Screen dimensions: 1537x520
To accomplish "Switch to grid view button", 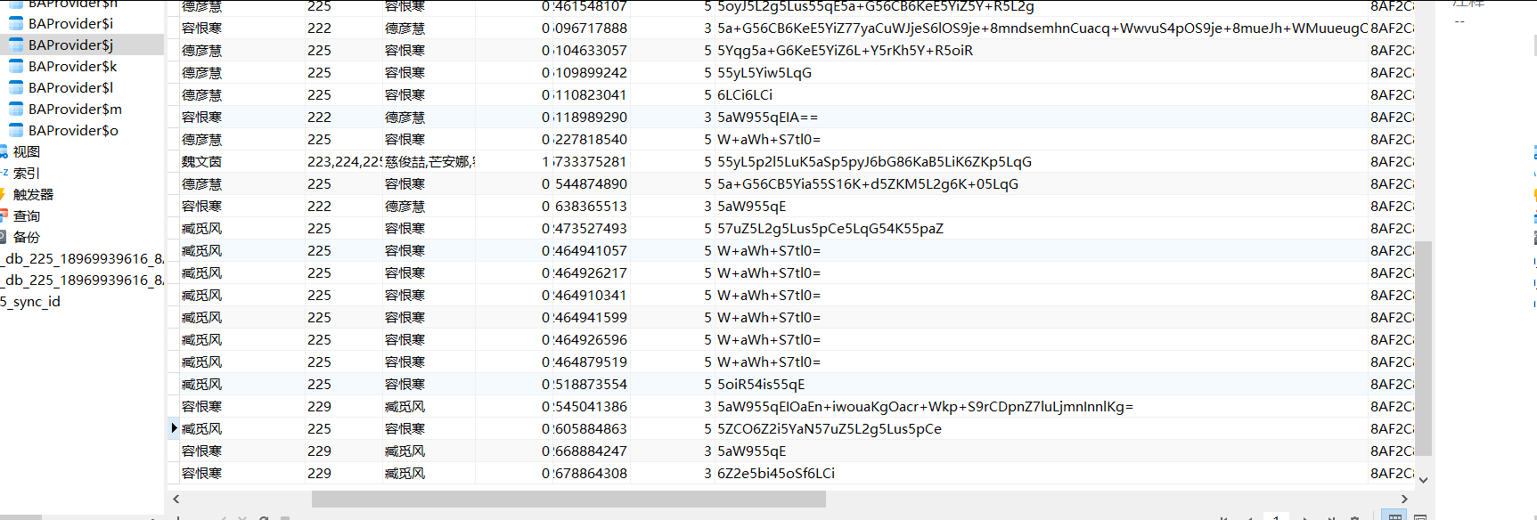I will (x=1395, y=516).
